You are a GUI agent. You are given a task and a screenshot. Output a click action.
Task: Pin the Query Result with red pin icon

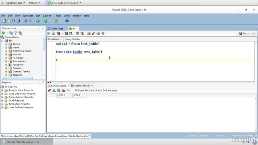pyautogui.click(x=49, y=90)
